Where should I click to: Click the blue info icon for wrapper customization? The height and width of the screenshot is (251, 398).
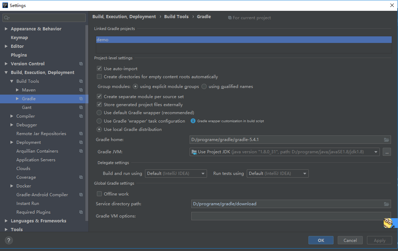pos(193,121)
